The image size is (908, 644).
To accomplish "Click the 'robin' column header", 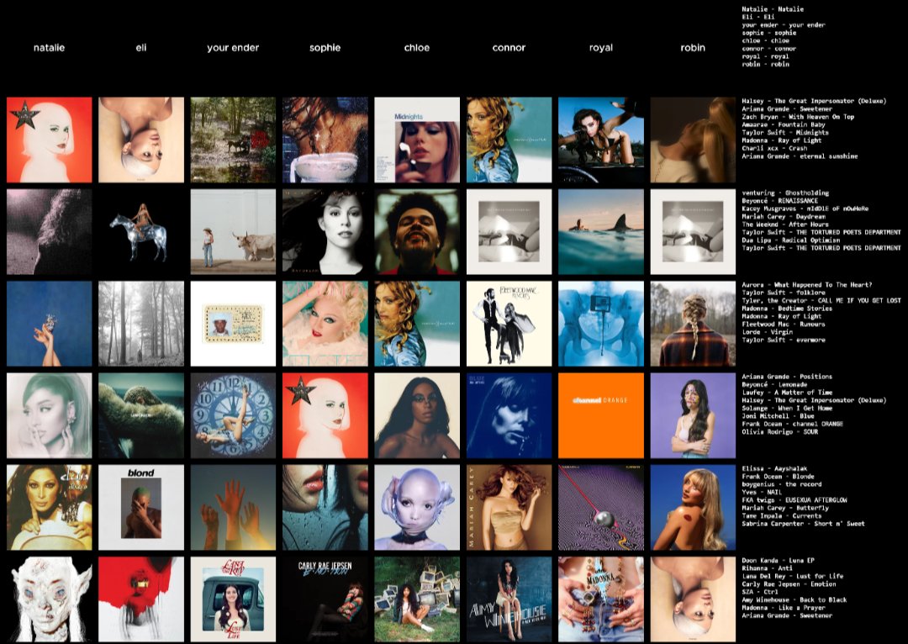I will (x=693, y=47).
